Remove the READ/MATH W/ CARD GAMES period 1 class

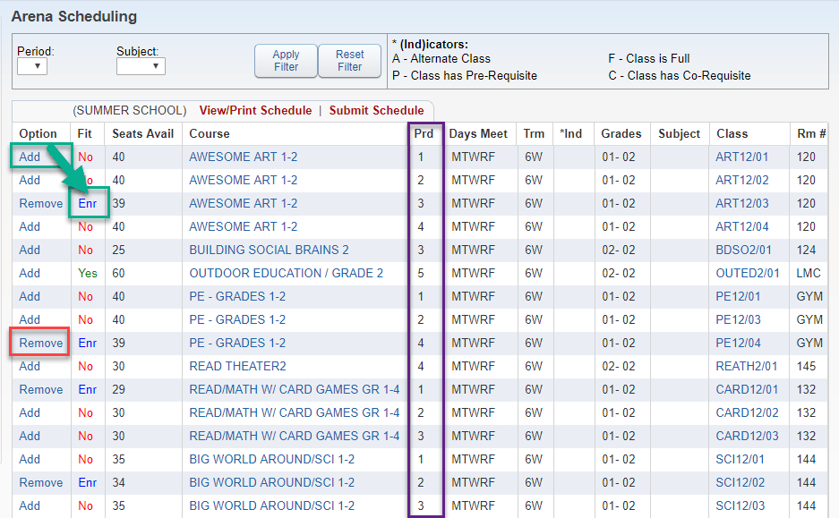40,389
